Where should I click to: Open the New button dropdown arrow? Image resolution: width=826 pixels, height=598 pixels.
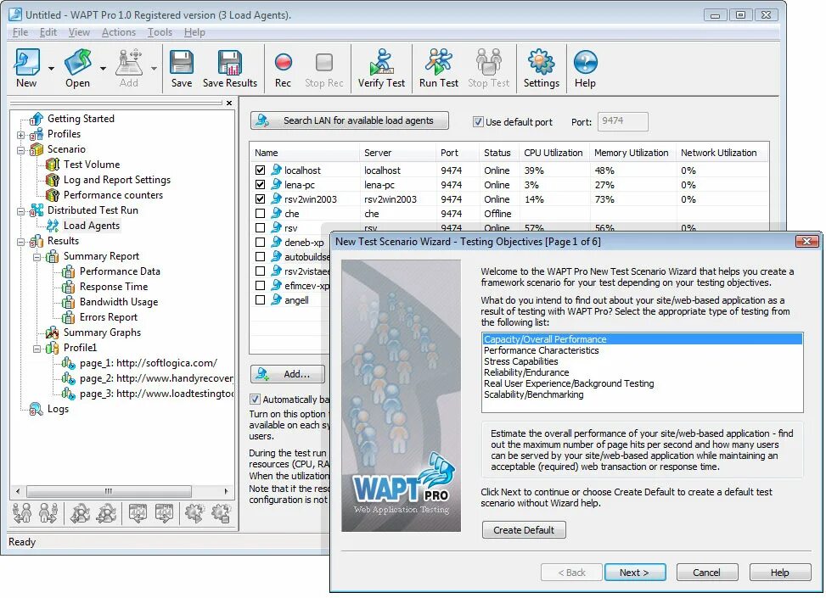(x=51, y=69)
